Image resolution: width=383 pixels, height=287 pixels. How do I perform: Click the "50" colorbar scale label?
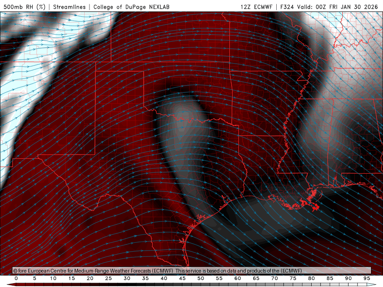[x=201, y=278]
